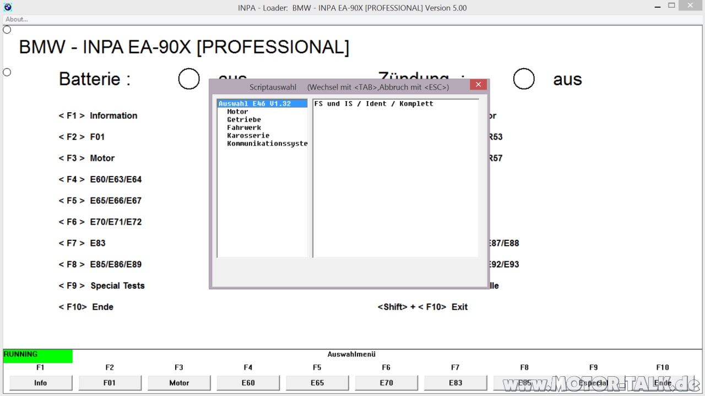Maximize the INPA window
This screenshot has height=396, width=705.
click(671, 5)
